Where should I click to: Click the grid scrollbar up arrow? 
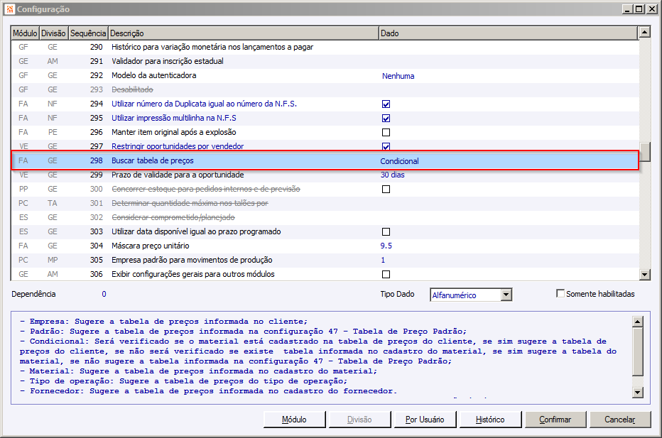(644, 32)
